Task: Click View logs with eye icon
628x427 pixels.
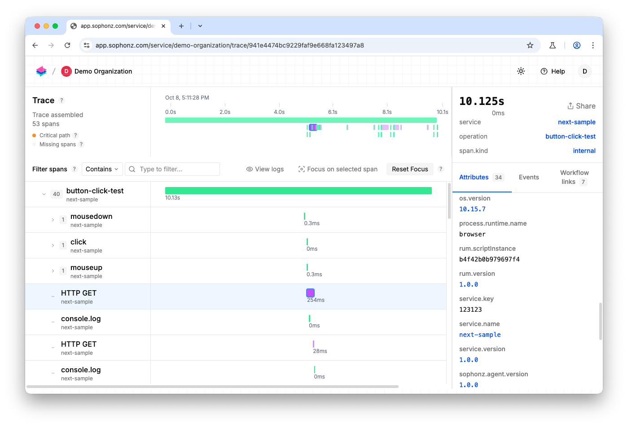Action: (x=265, y=169)
